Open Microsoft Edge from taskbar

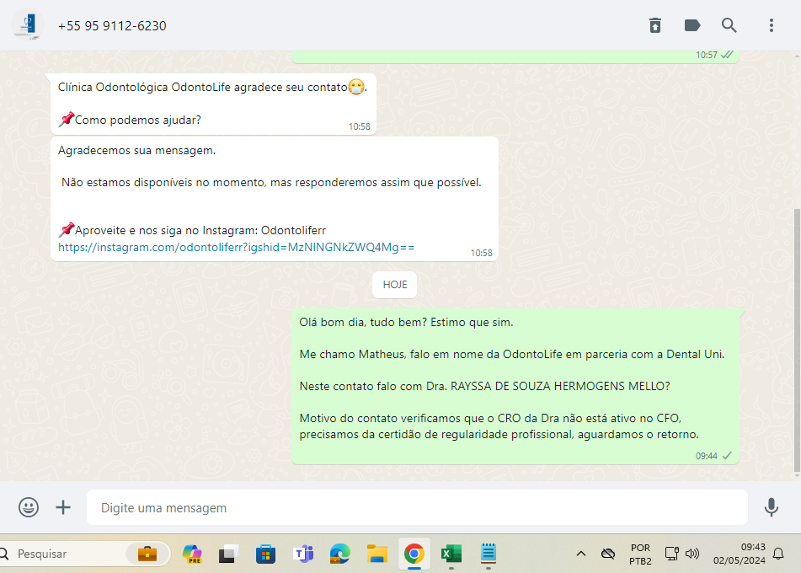point(339,554)
